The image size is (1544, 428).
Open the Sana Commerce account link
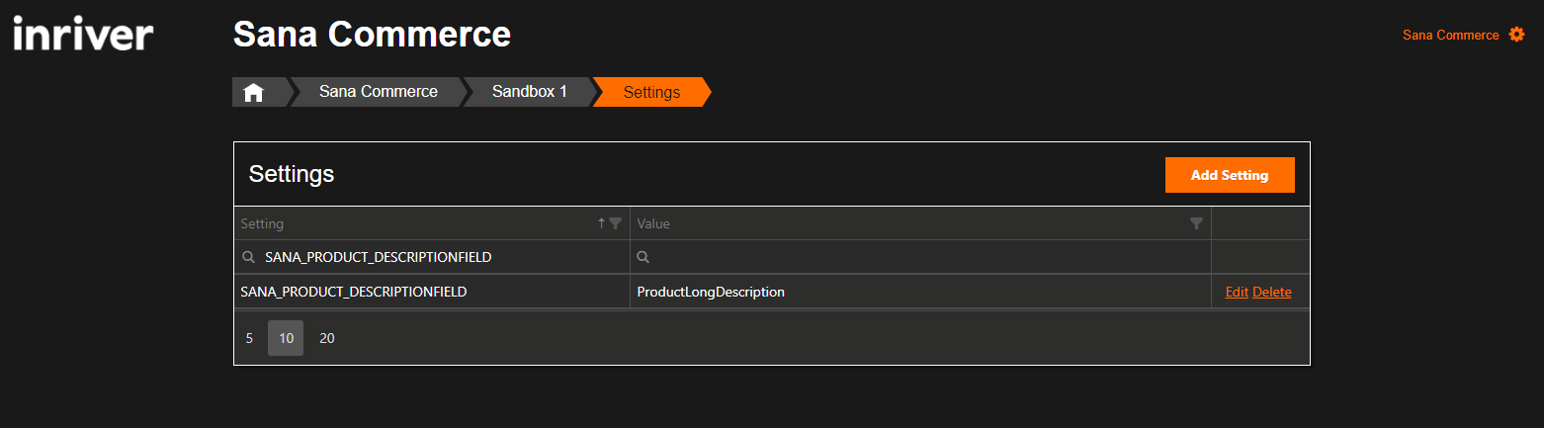(x=1450, y=35)
